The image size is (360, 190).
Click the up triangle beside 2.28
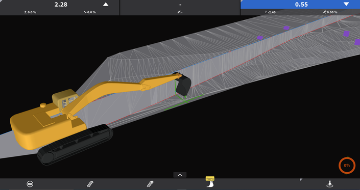[x=106, y=5]
